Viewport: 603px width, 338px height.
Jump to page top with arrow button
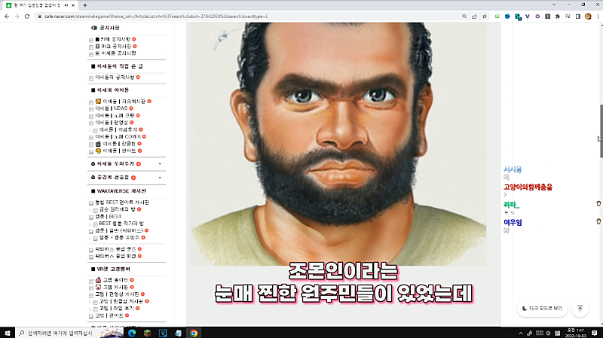tap(580, 309)
